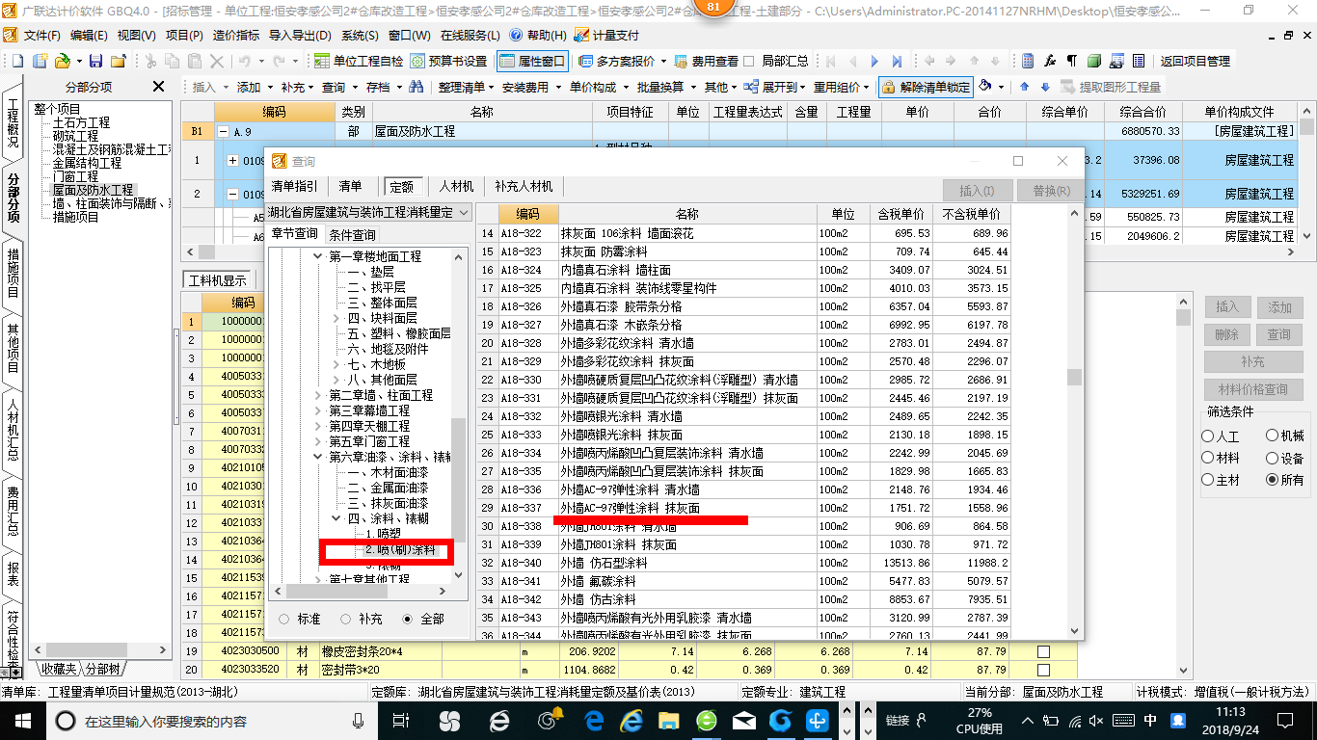The height and width of the screenshot is (740, 1317).
Task: Toggle the 属性窗口 toolbar button
Action: tap(532, 61)
